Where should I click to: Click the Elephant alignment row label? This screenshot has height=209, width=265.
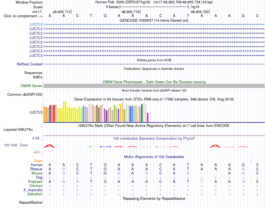tap(35, 181)
